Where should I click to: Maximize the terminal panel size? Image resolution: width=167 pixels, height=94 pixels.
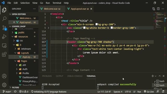[x=159, y=76]
